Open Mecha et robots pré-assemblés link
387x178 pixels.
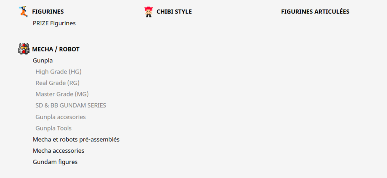tap(76, 140)
